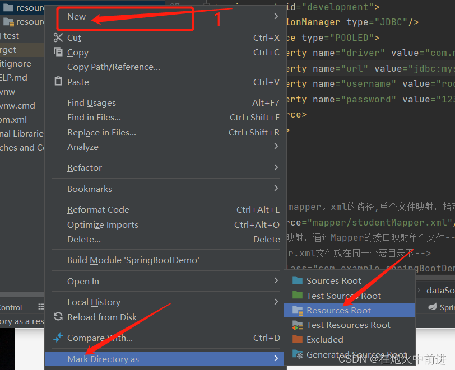Expand the New submenu arrow
Screen dimensions: 455x370
click(276, 16)
